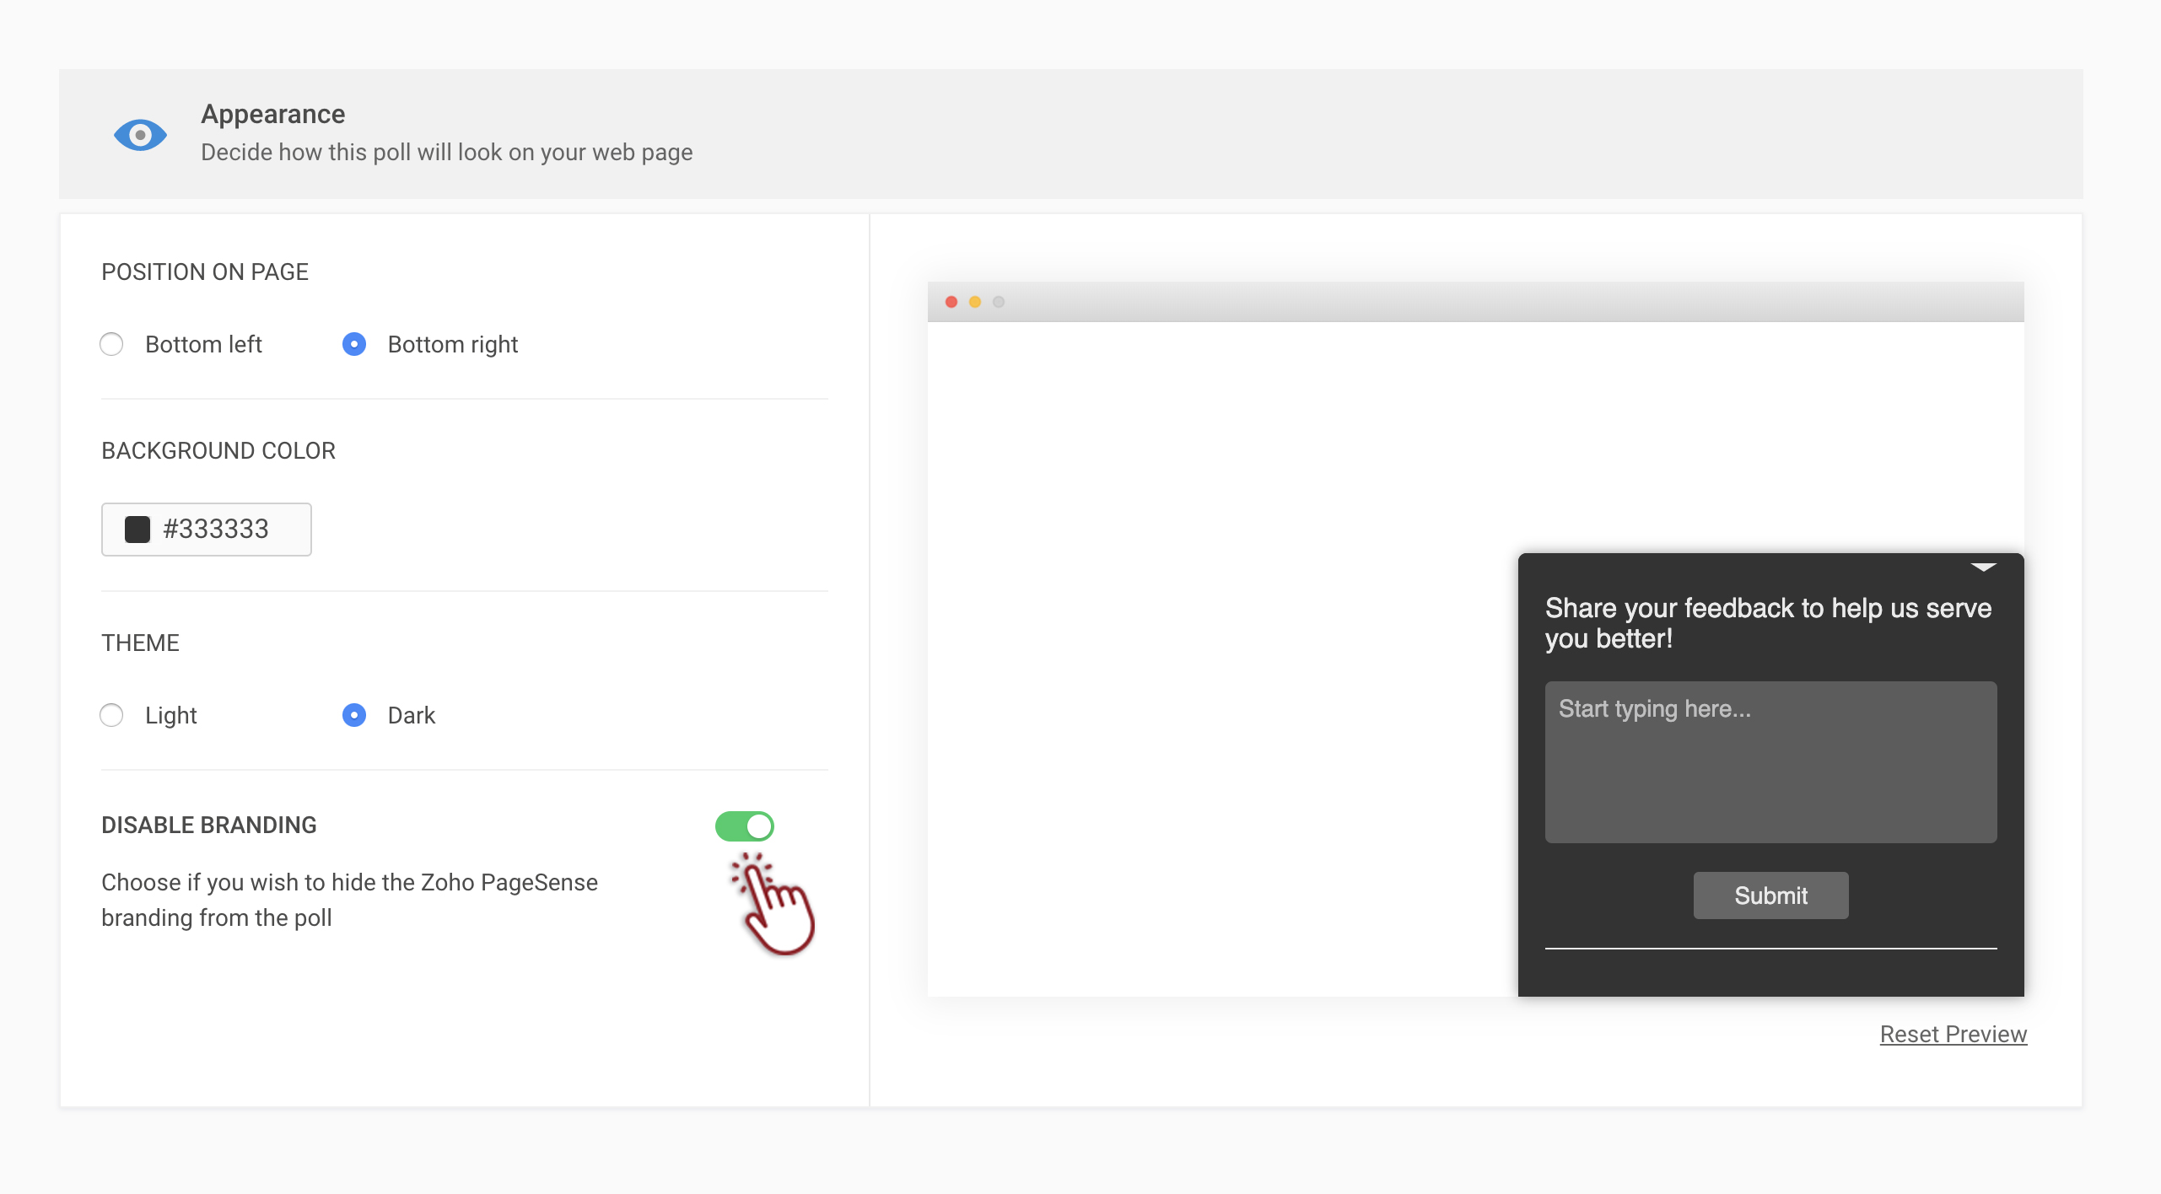Choose the Dark theme option
The height and width of the screenshot is (1194, 2161).
pos(354,715)
